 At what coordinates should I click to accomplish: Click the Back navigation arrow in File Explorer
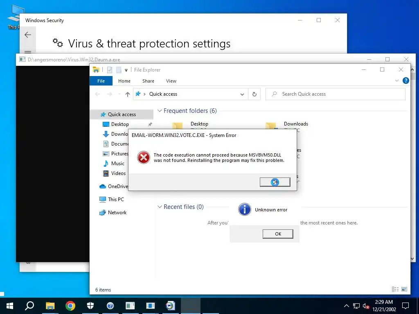coord(97,94)
